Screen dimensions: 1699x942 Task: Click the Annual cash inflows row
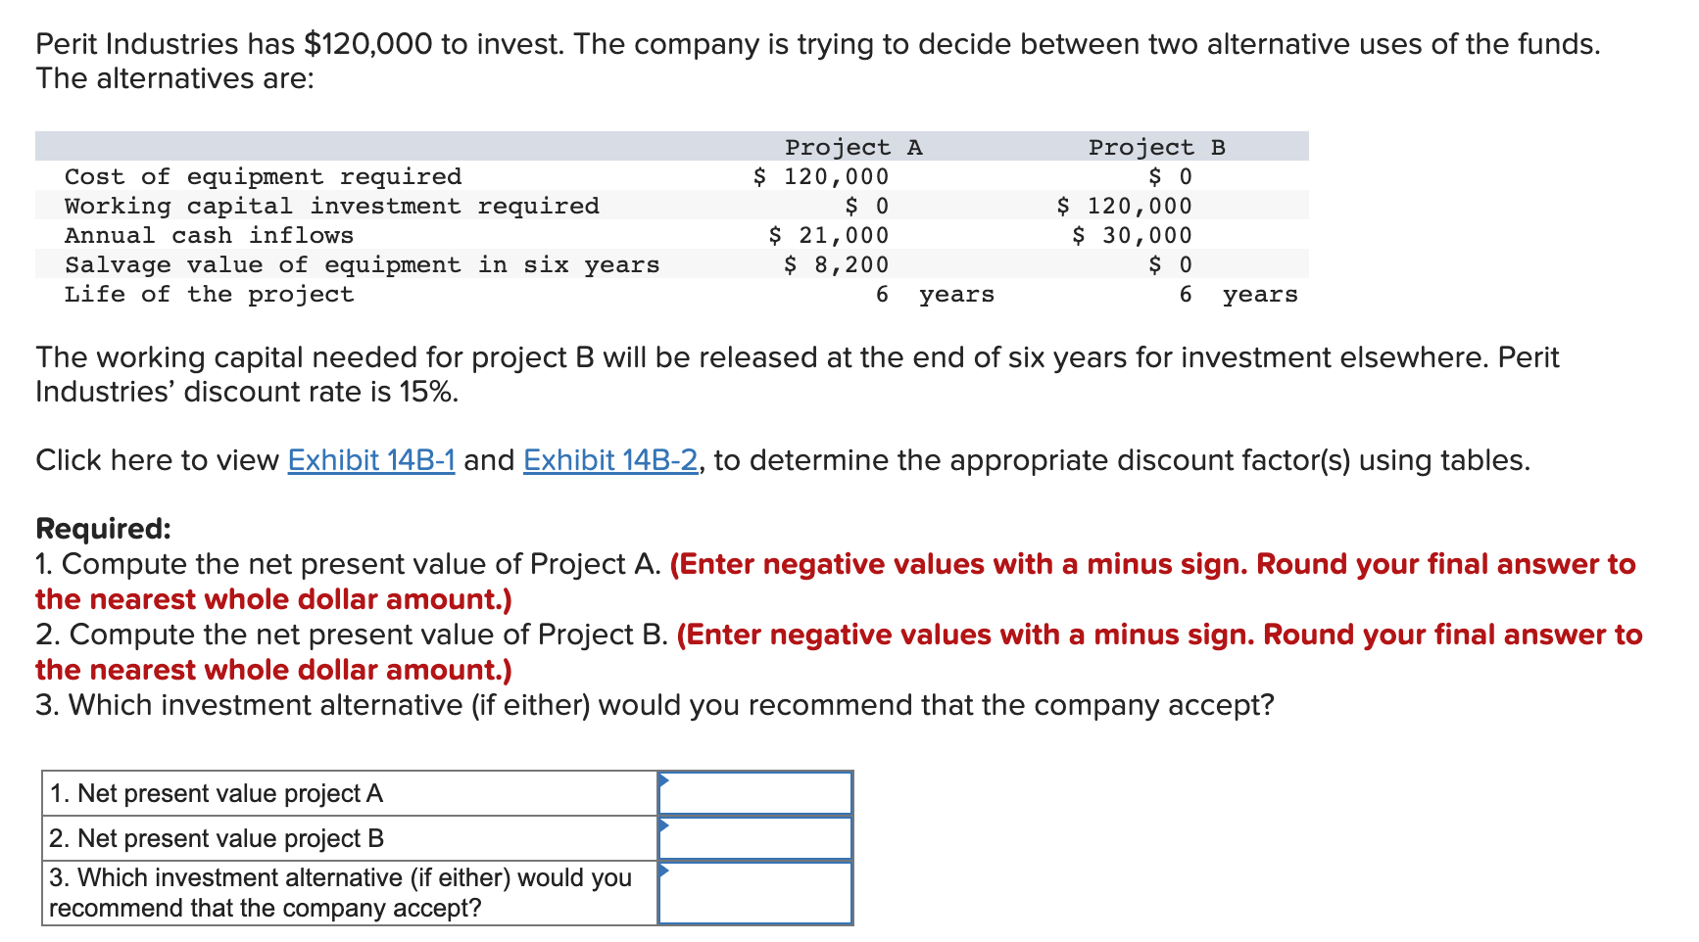pos(209,235)
